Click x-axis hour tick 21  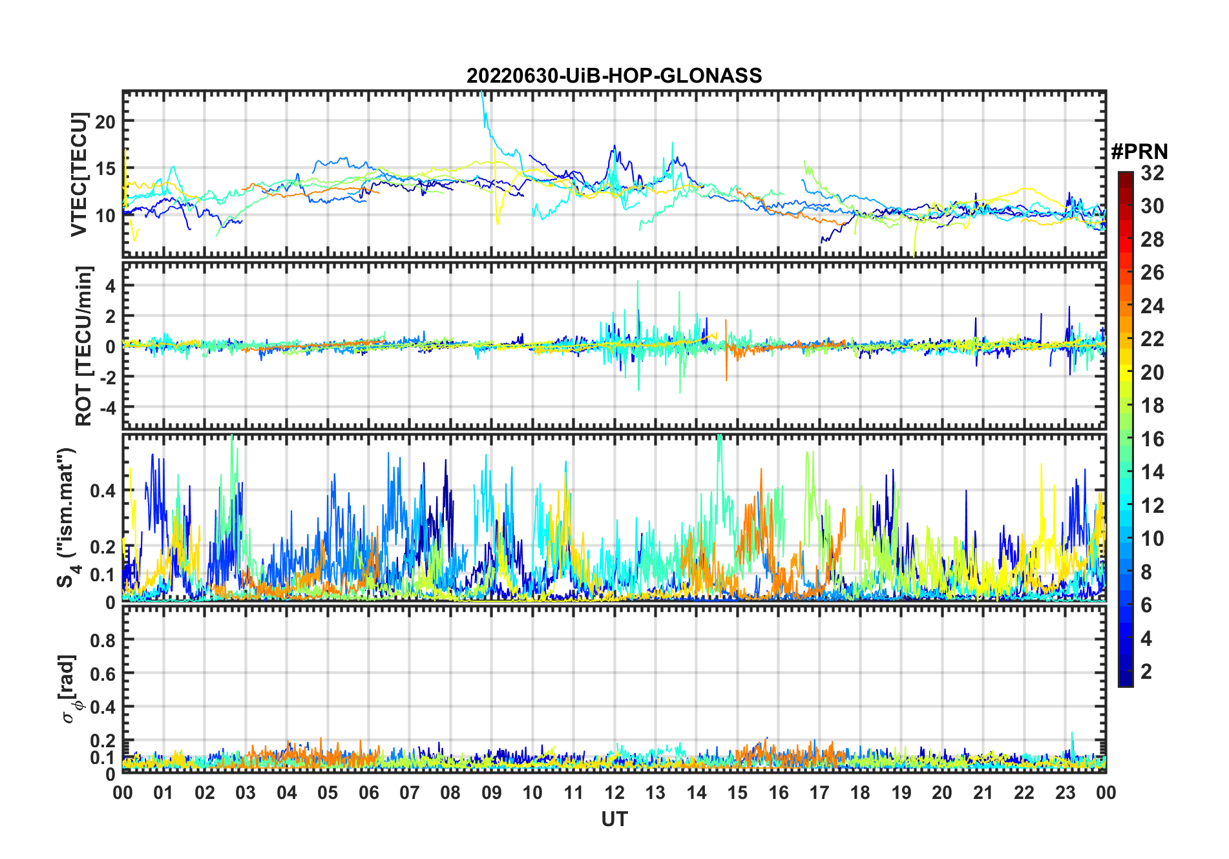pos(983,792)
